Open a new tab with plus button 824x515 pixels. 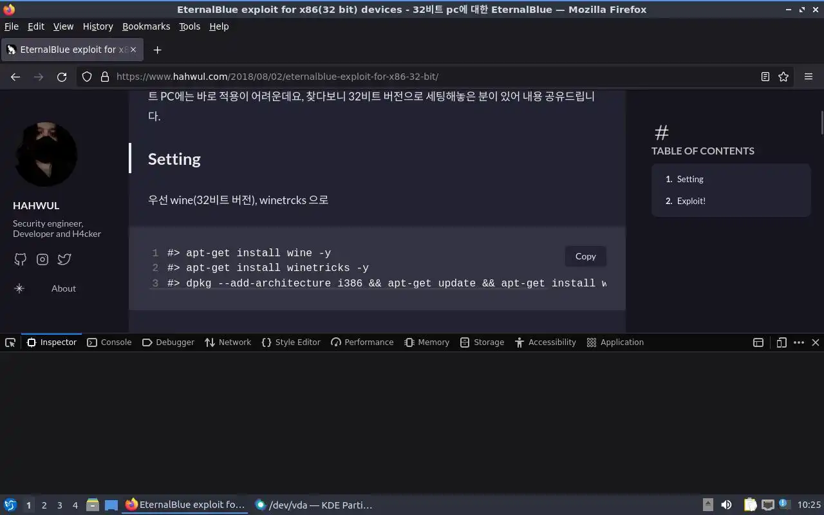[157, 50]
